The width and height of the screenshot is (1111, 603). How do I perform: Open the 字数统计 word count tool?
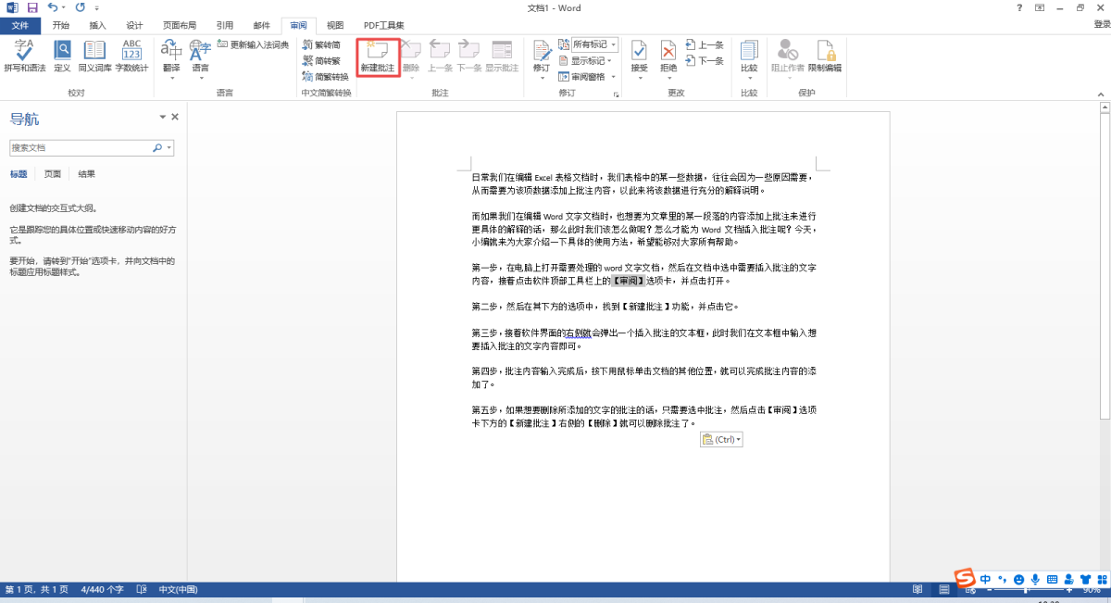(x=131, y=56)
